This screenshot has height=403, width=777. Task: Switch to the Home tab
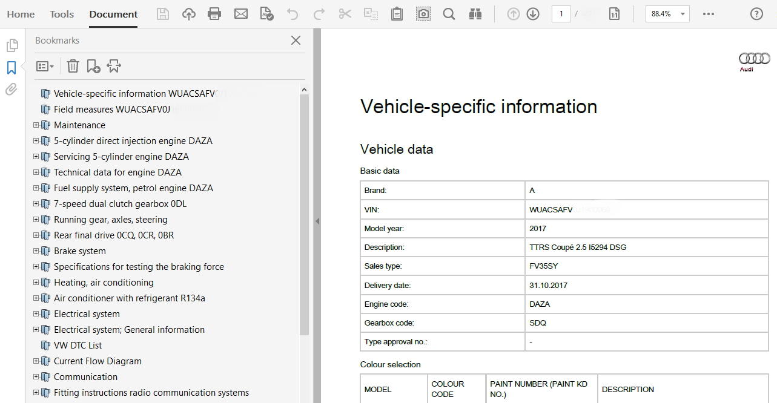pos(21,14)
